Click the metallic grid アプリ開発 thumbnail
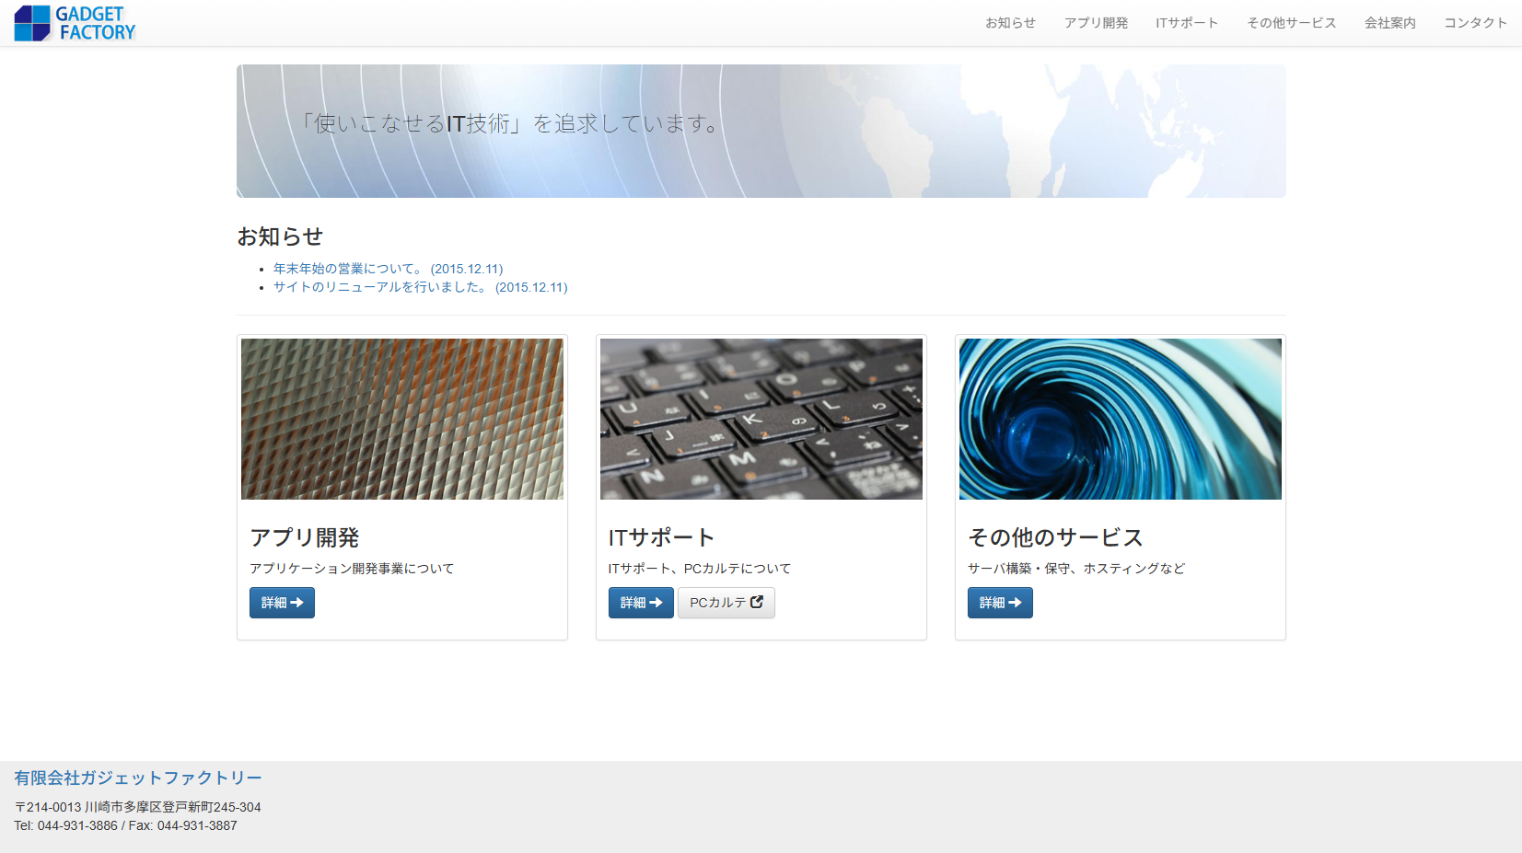Screen dimensions: 1522x853 402,419
